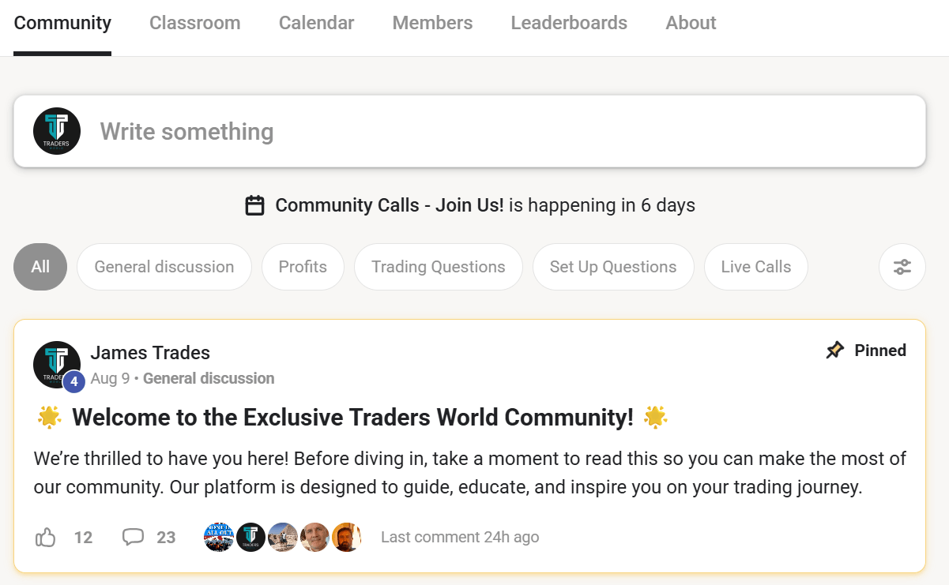Screen dimensions: 949x585
Task: Click first commenter avatar thumbnail
Action: tap(219, 538)
